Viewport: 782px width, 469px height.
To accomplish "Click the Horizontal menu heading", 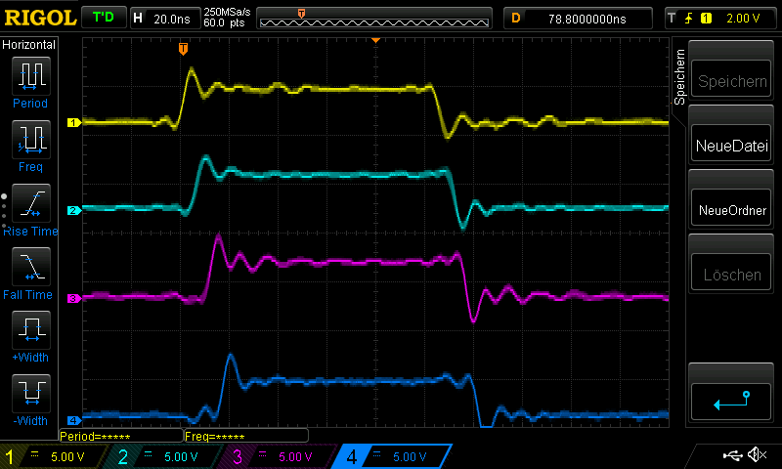I will pos(29,45).
